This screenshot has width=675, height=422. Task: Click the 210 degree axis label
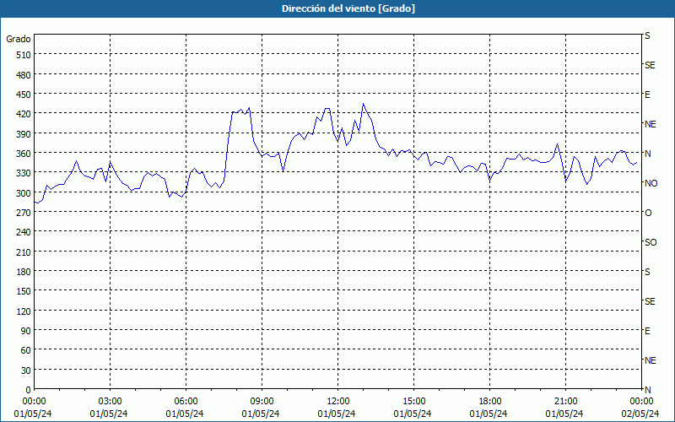(24, 252)
